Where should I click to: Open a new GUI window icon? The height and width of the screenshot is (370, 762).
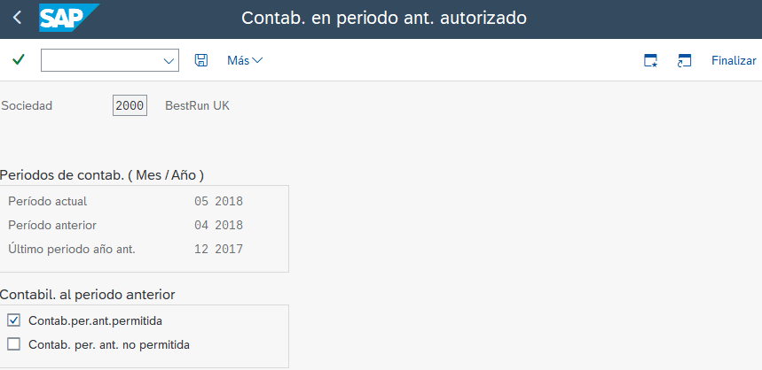pyautogui.click(x=650, y=60)
